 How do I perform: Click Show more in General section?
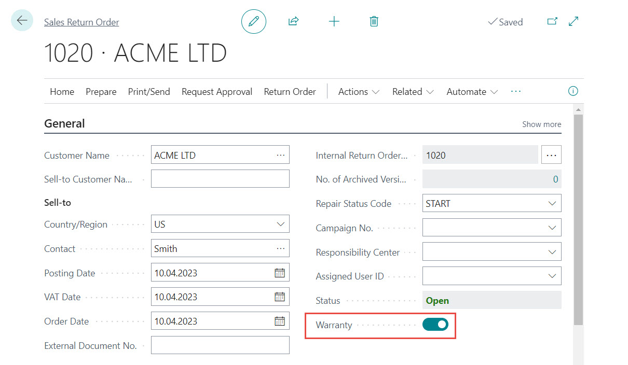pyautogui.click(x=541, y=124)
